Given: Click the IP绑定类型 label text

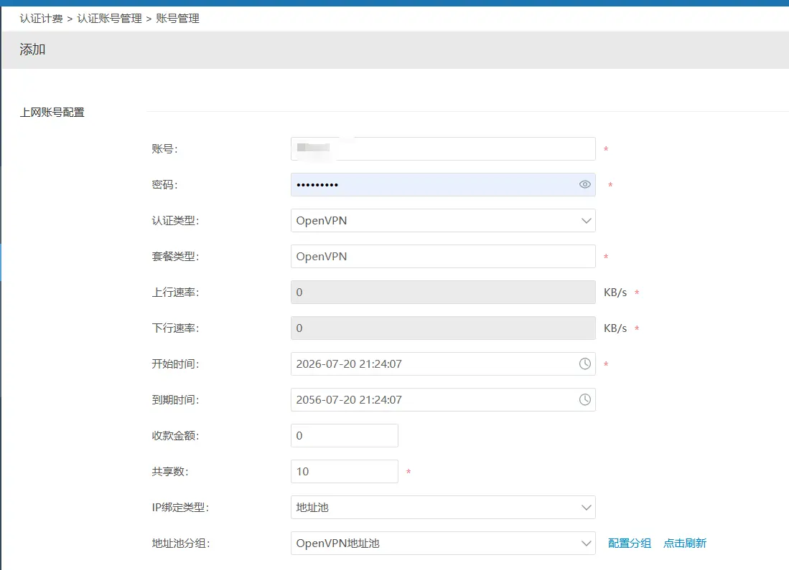Looking at the screenshot, I should pos(181,508).
